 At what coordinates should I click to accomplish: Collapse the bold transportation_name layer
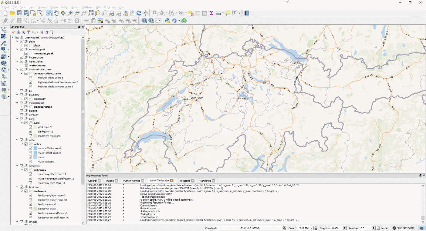[22, 73]
